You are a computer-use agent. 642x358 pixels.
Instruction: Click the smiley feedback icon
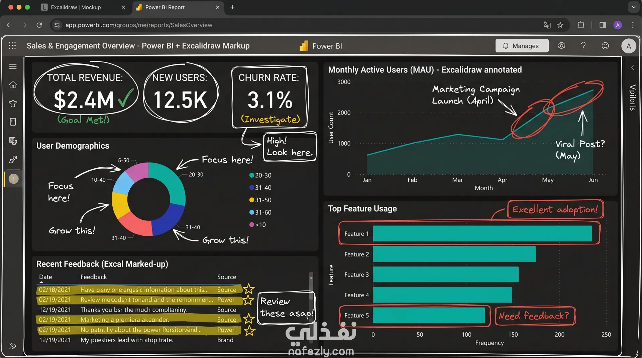605,46
